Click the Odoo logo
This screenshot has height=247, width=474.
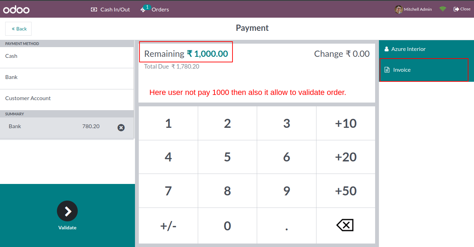click(x=16, y=9)
